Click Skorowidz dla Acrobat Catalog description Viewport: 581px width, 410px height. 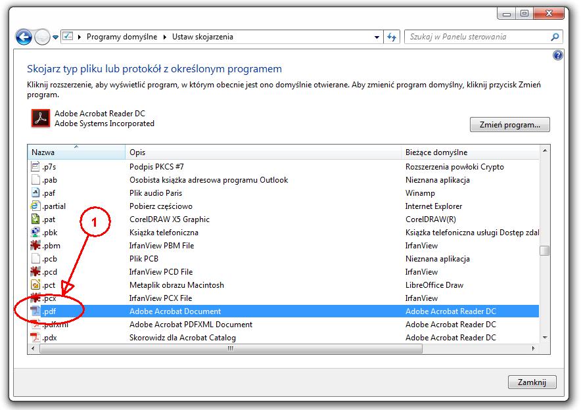click(183, 338)
